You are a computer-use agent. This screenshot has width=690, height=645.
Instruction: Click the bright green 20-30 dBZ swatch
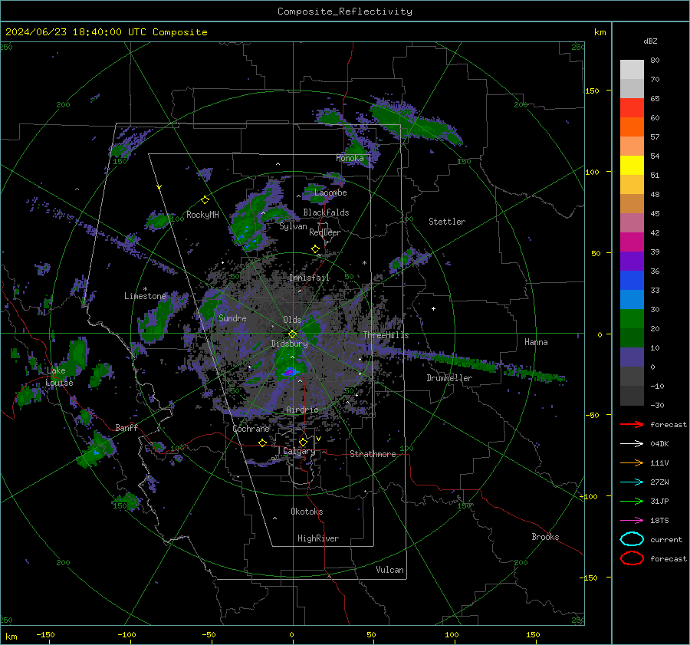(632, 319)
